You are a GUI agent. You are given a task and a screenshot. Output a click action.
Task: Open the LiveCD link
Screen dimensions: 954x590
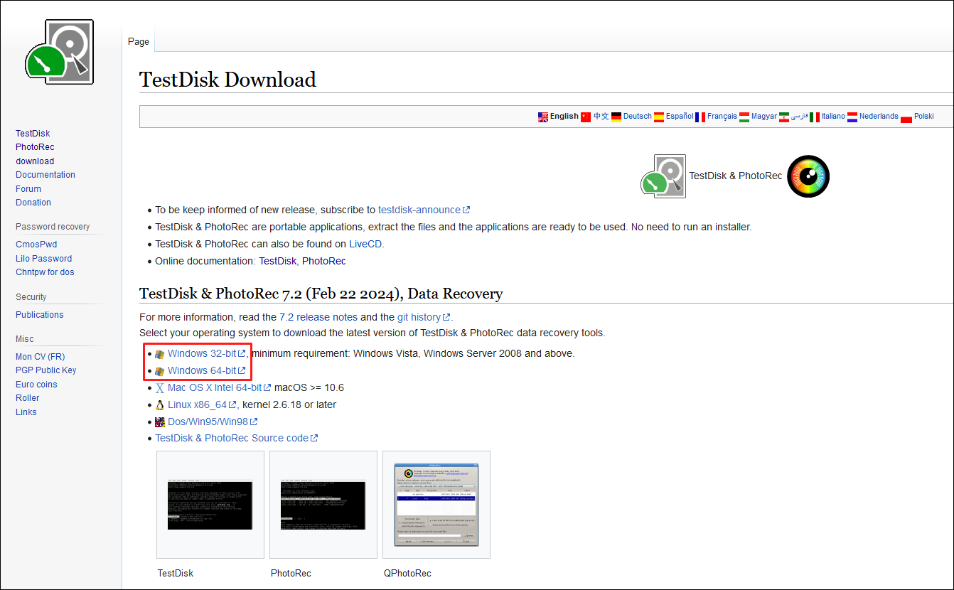(x=365, y=245)
